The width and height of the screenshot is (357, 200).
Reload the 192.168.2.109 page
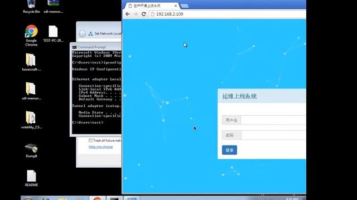tap(144, 14)
